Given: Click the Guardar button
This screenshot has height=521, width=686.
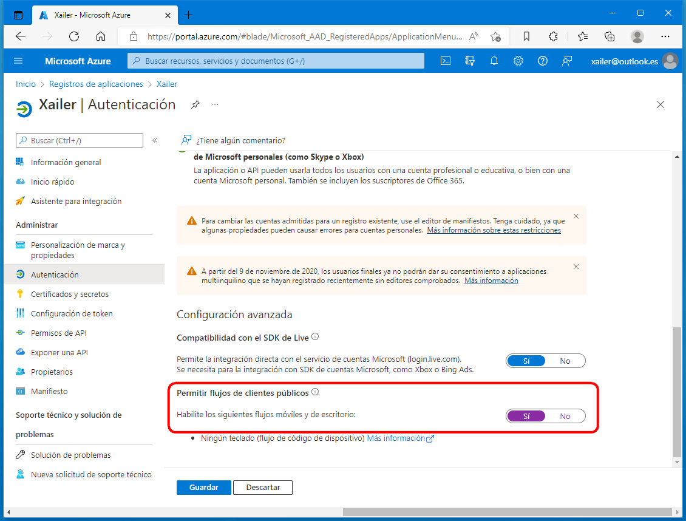Looking at the screenshot, I should click(x=204, y=488).
